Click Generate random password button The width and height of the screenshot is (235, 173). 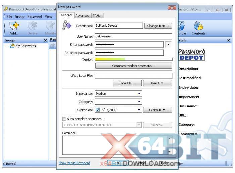(x=134, y=66)
